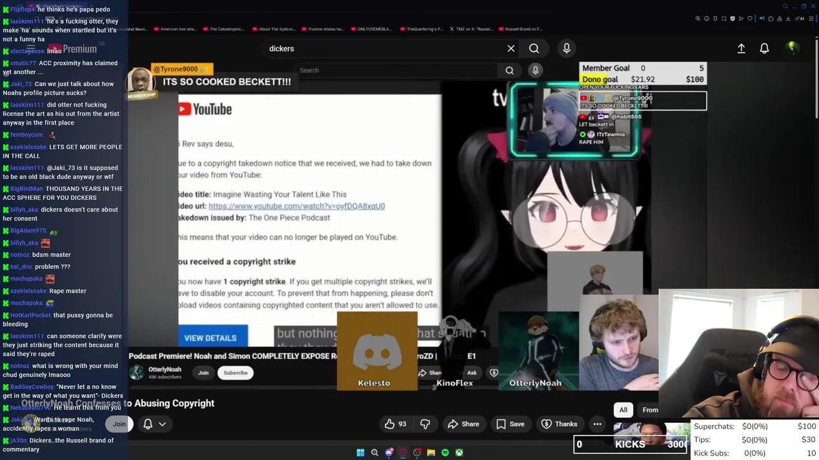Toggle the channel notification bell
Image resolution: width=819 pixels, height=460 pixels.
tap(148, 424)
